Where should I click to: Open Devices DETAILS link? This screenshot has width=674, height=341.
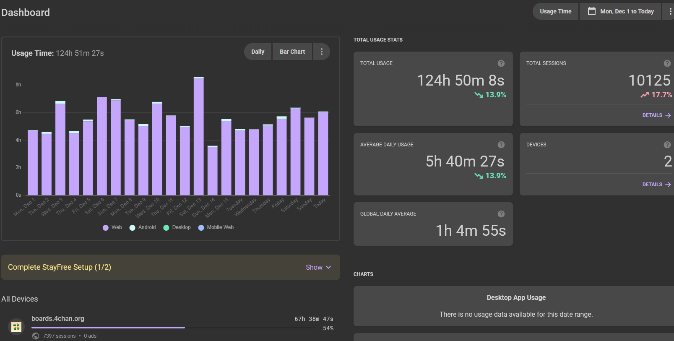(x=656, y=185)
